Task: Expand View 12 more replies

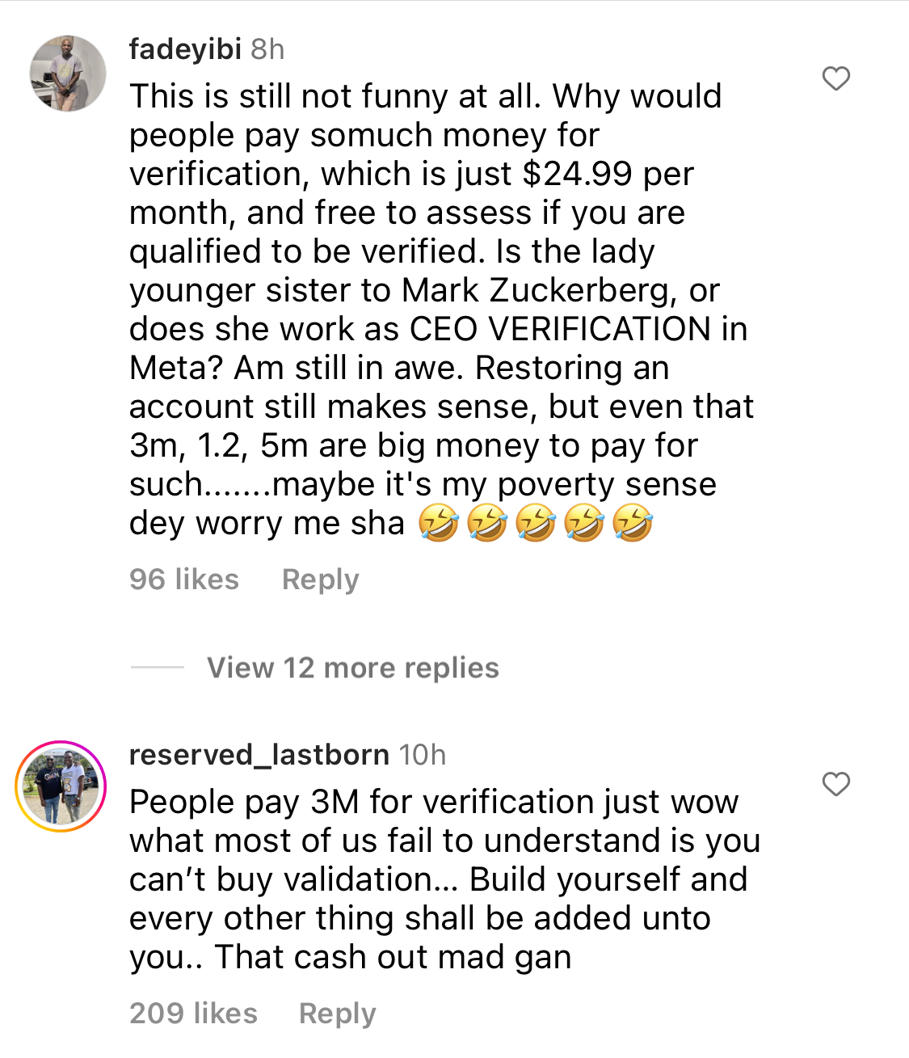Action: coord(353,668)
